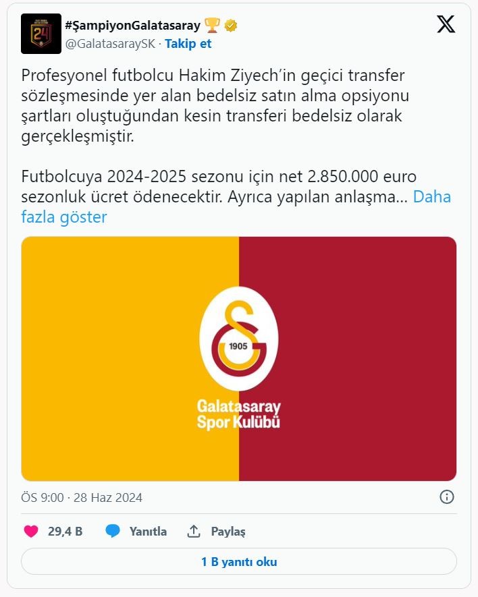478x597 pixels.
Task: Like the tweet with heart icon
Action: [x=31, y=532]
